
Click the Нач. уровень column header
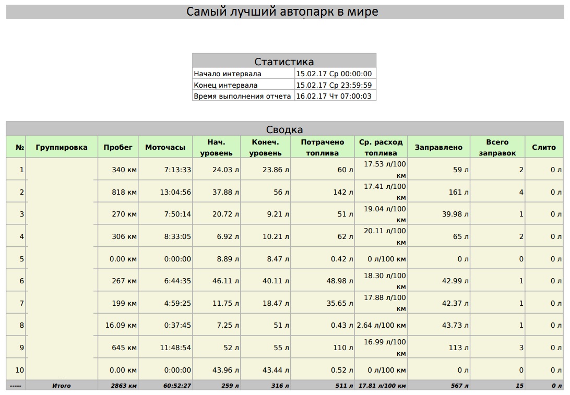216,147
